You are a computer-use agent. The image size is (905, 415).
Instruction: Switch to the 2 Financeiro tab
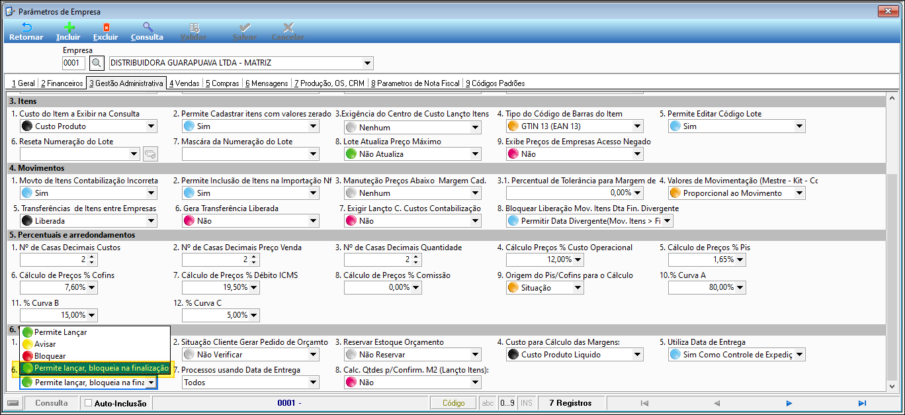[x=62, y=83]
